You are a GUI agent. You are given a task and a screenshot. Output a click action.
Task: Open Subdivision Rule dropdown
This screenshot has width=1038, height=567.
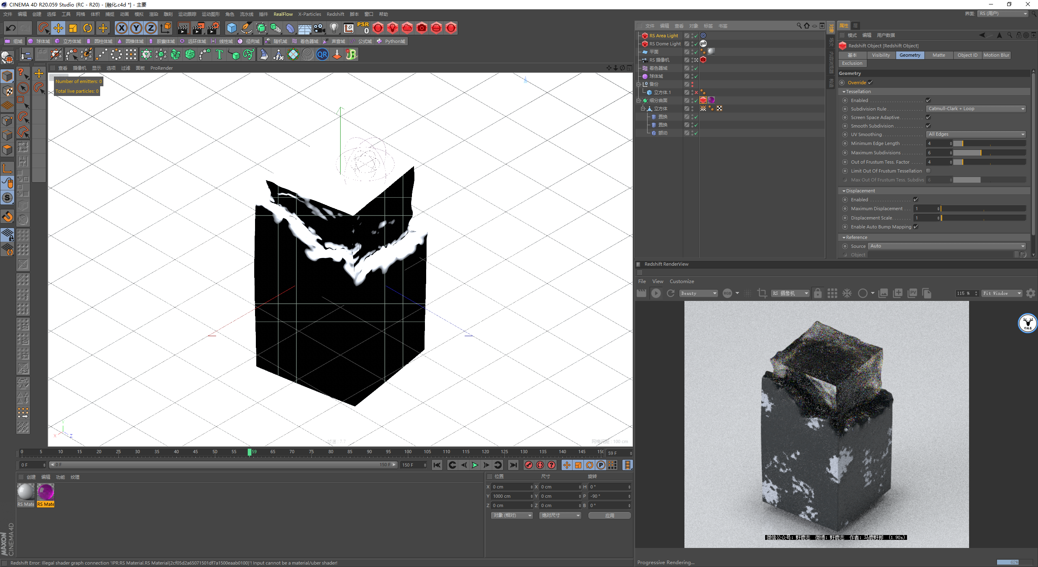tap(976, 109)
